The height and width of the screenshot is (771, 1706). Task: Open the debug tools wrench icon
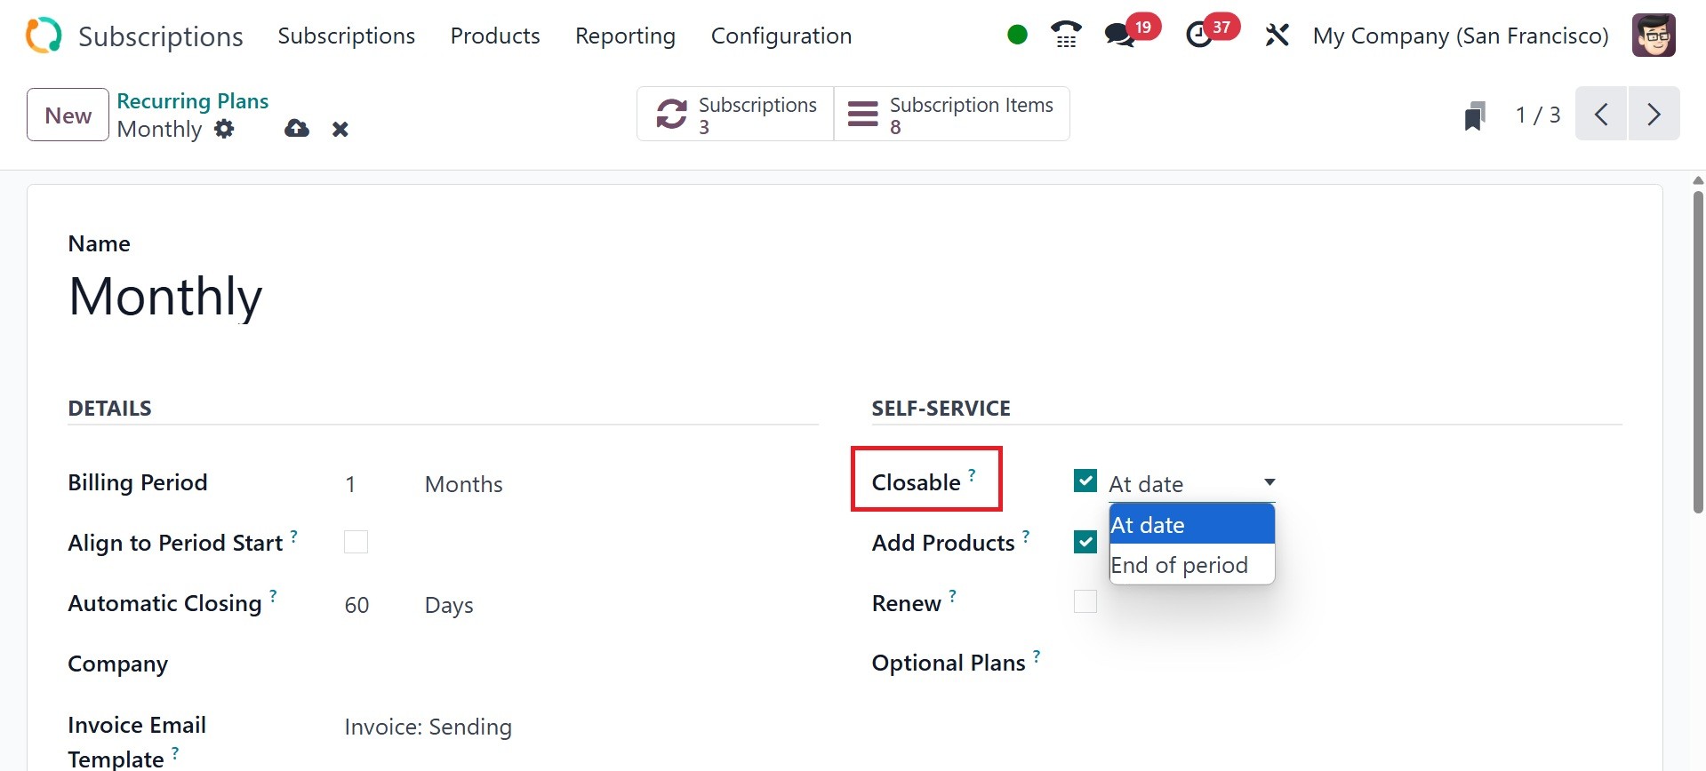click(1277, 36)
